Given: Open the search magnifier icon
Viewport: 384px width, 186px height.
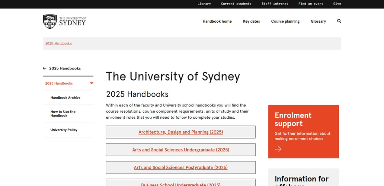Looking at the screenshot, I should [x=339, y=21].
